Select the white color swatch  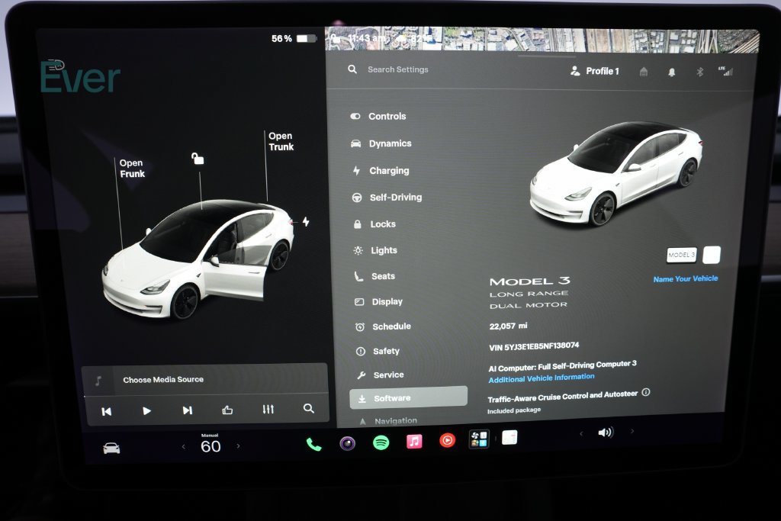(712, 255)
